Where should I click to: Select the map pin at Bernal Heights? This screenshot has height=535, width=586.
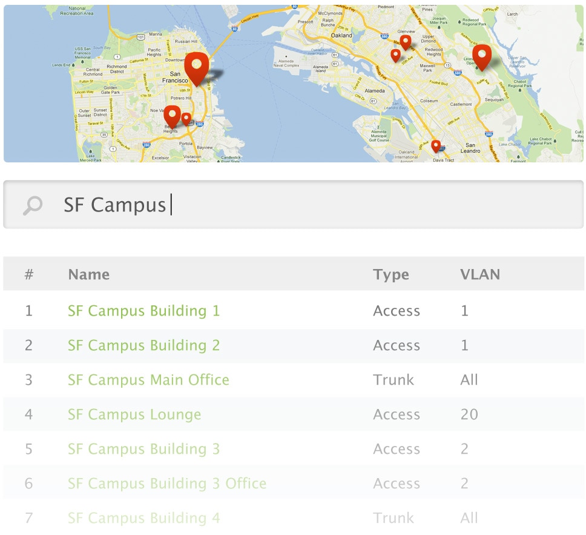click(173, 117)
